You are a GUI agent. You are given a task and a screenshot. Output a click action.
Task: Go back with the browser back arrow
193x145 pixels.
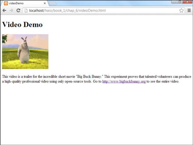click(x=4, y=11)
